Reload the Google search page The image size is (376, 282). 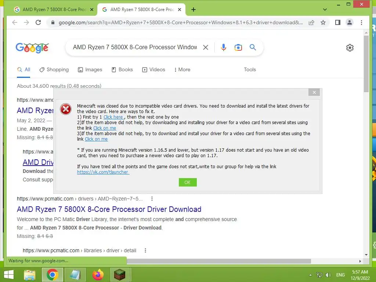tap(38, 22)
